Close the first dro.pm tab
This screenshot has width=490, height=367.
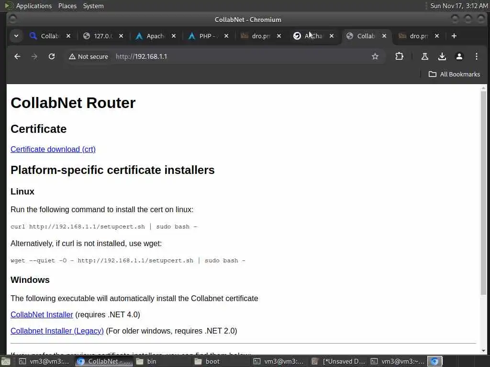(x=279, y=36)
